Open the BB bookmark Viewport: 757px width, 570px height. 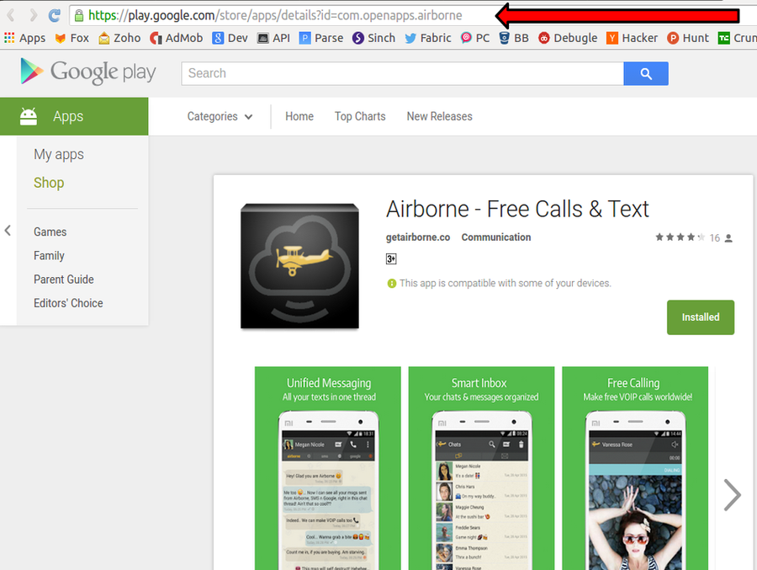point(514,38)
